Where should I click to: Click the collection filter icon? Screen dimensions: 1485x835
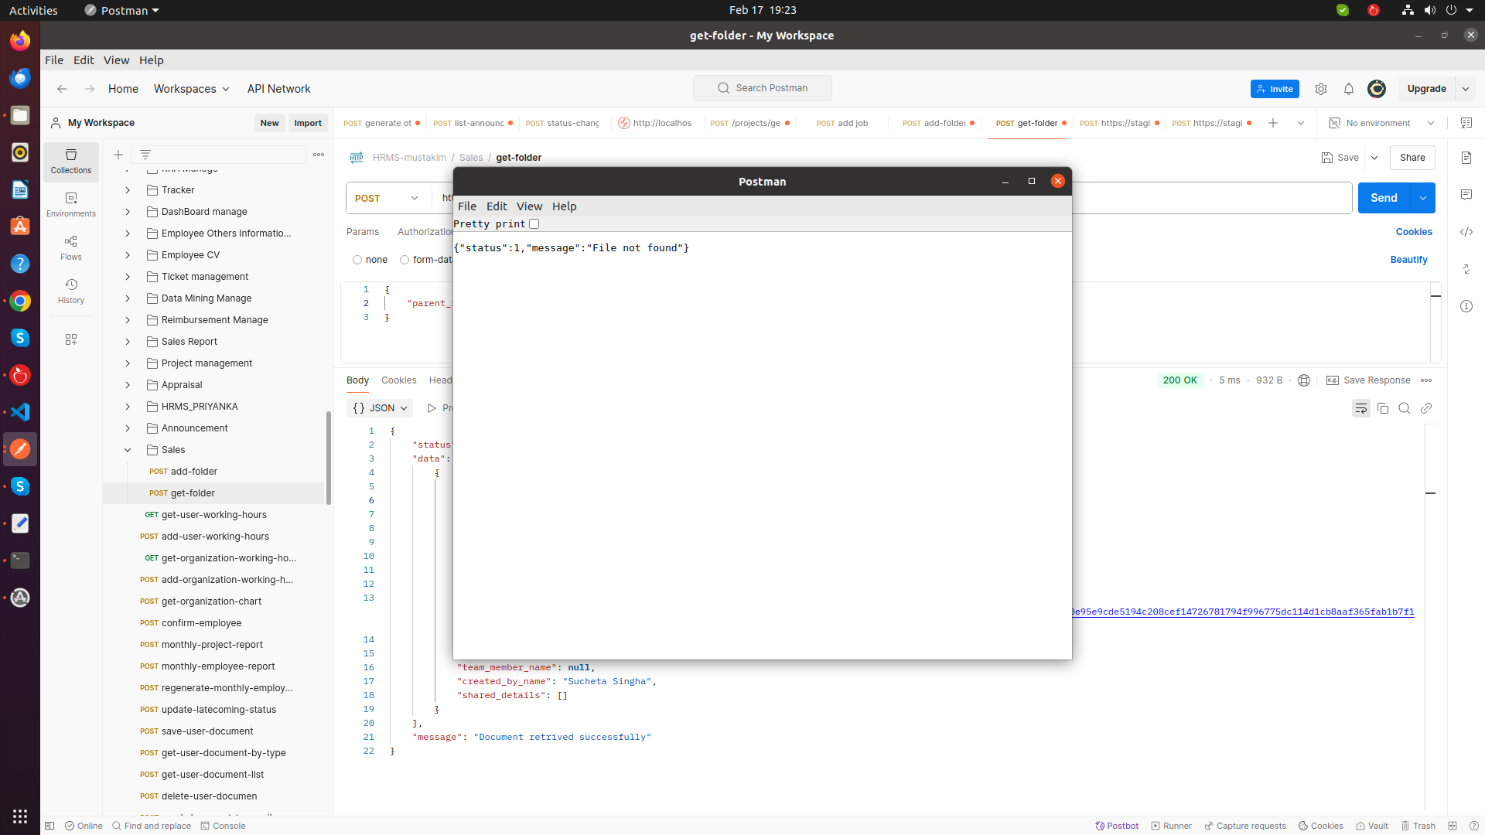[145, 155]
